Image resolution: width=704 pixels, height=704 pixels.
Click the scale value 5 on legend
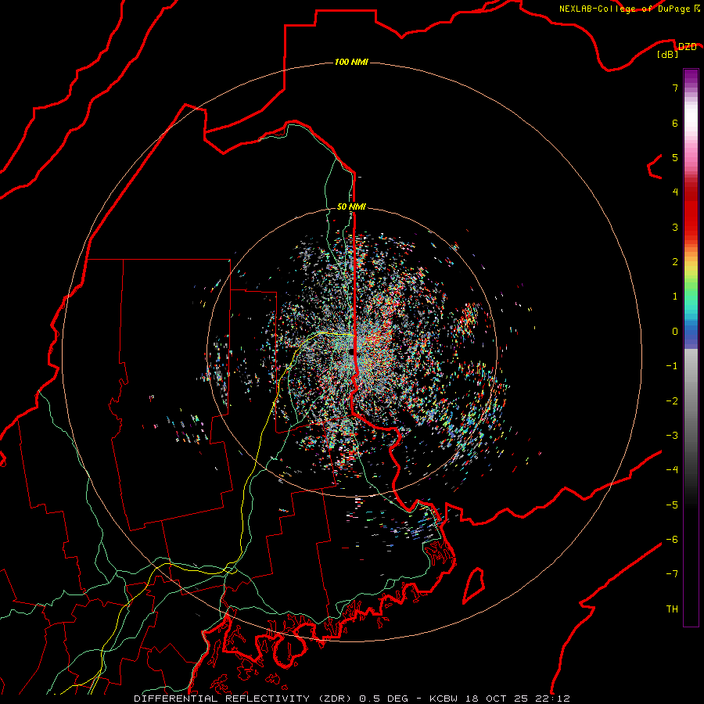(x=675, y=157)
